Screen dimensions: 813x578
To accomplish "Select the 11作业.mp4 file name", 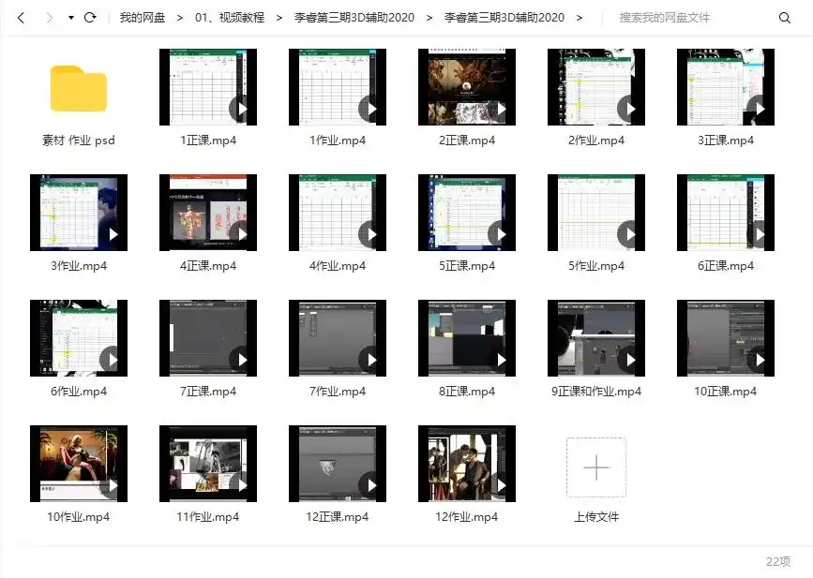I will click(208, 516).
